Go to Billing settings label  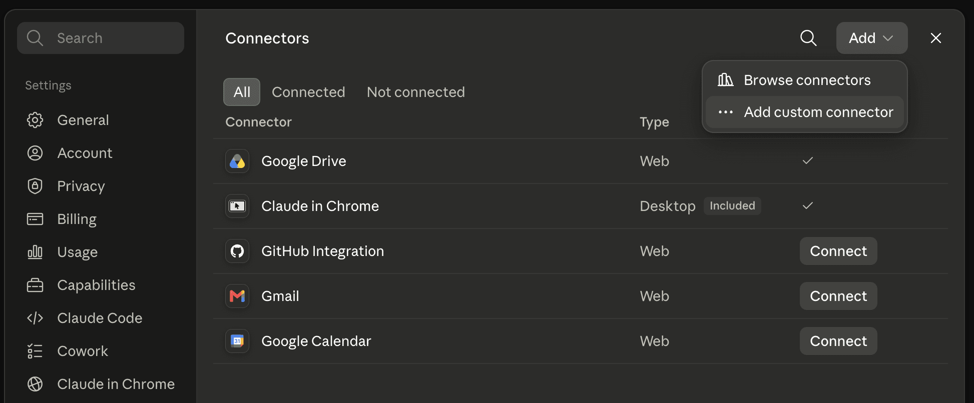pyautogui.click(x=77, y=219)
